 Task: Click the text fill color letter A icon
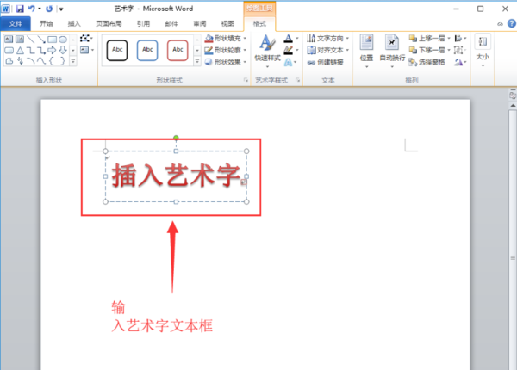click(288, 39)
